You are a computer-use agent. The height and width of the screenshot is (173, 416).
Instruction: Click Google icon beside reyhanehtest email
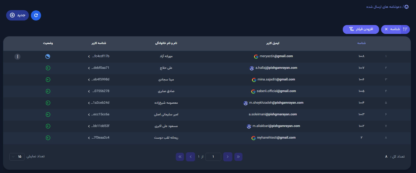pos(254,138)
